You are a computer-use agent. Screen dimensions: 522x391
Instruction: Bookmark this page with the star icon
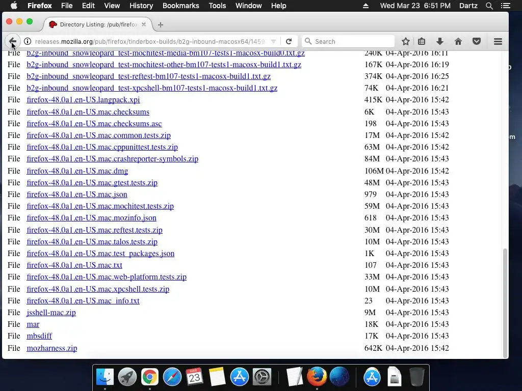(x=405, y=41)
